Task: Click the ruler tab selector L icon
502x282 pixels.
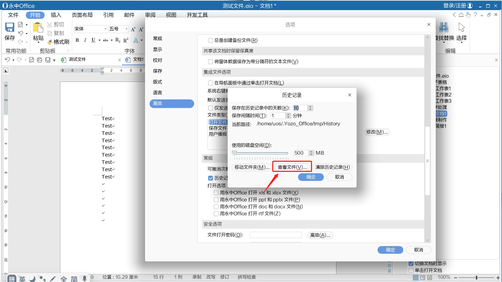Action: 6,70
